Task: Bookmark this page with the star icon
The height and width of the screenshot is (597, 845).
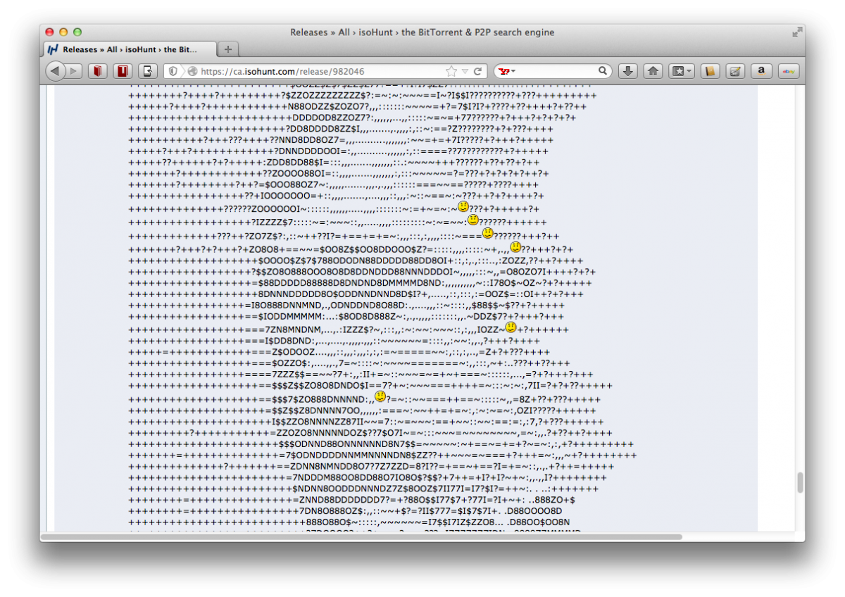Action: [x=451, y=71]
